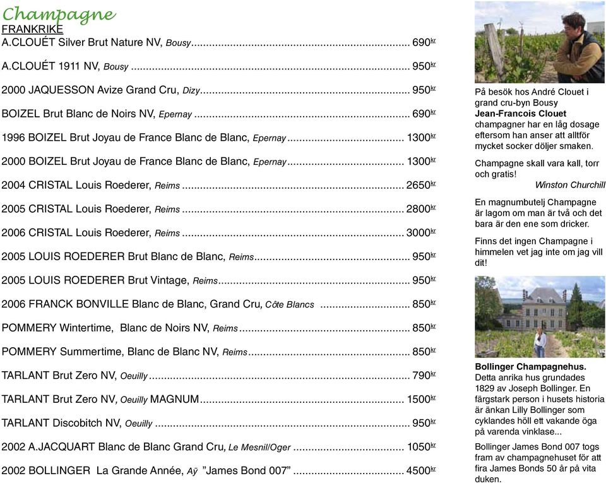Screen dimensions: 606x483
Task: Open the Bollinger Champagne house photo
Action: (540, 317)
